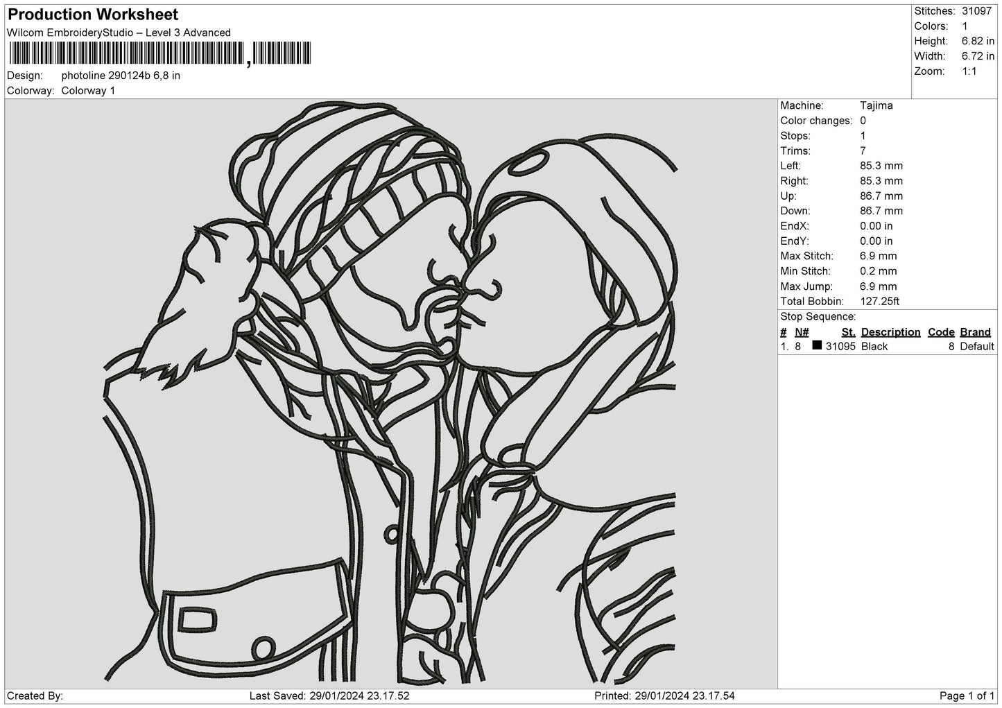Click the Description column header
The image size is (1002, 708).
click(891, 332)
